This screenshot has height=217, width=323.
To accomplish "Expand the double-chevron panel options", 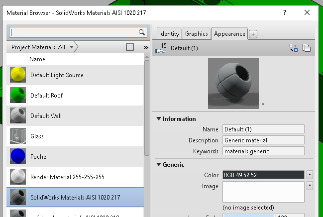I will [146, 48].
